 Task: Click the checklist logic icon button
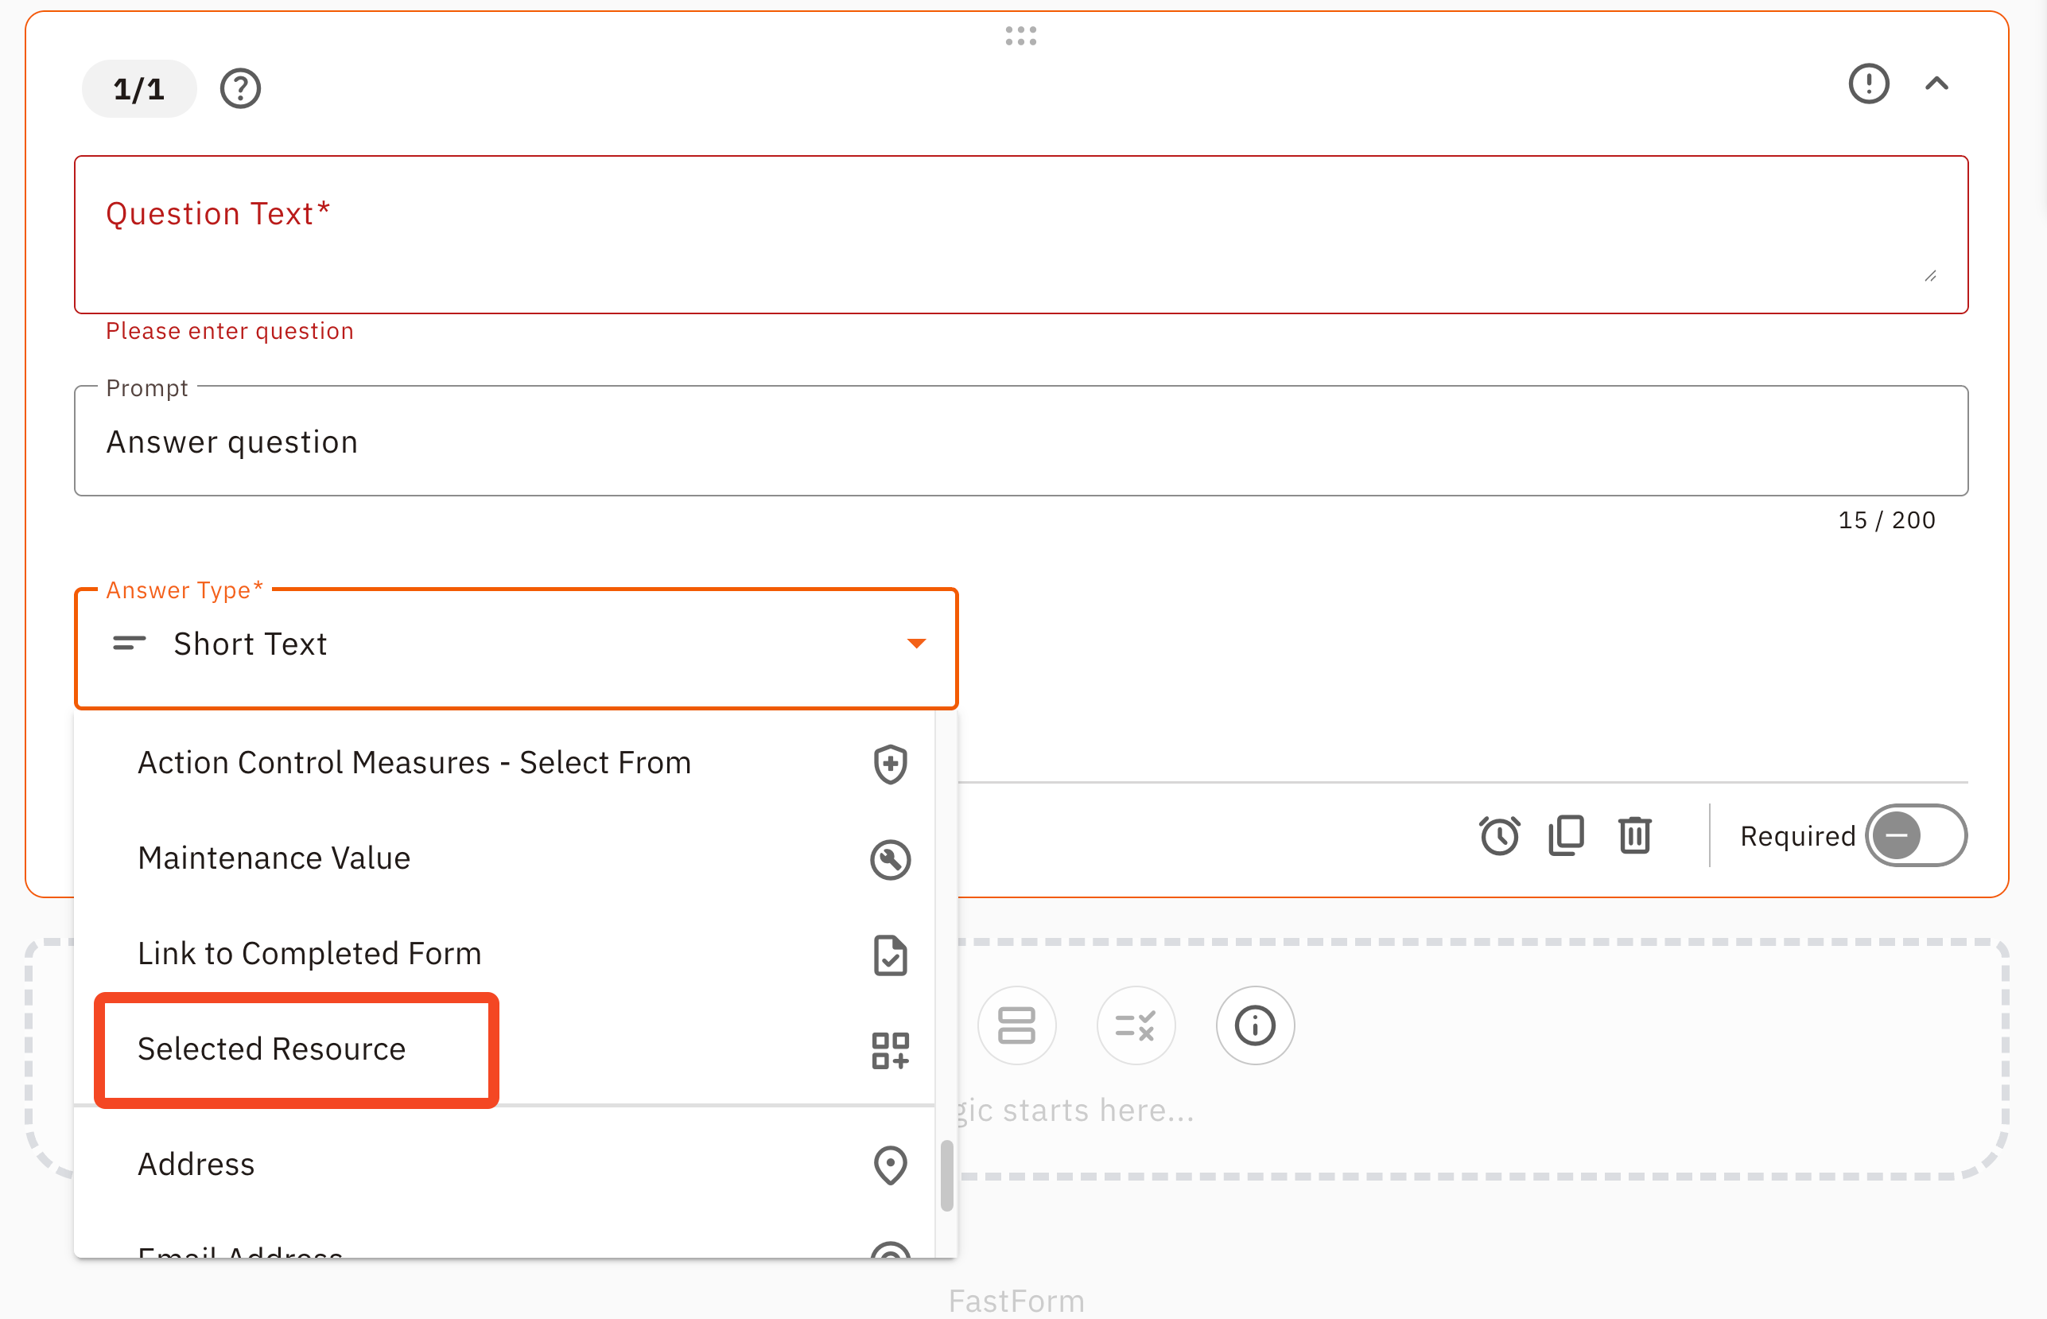(x=1136, y=1025)
